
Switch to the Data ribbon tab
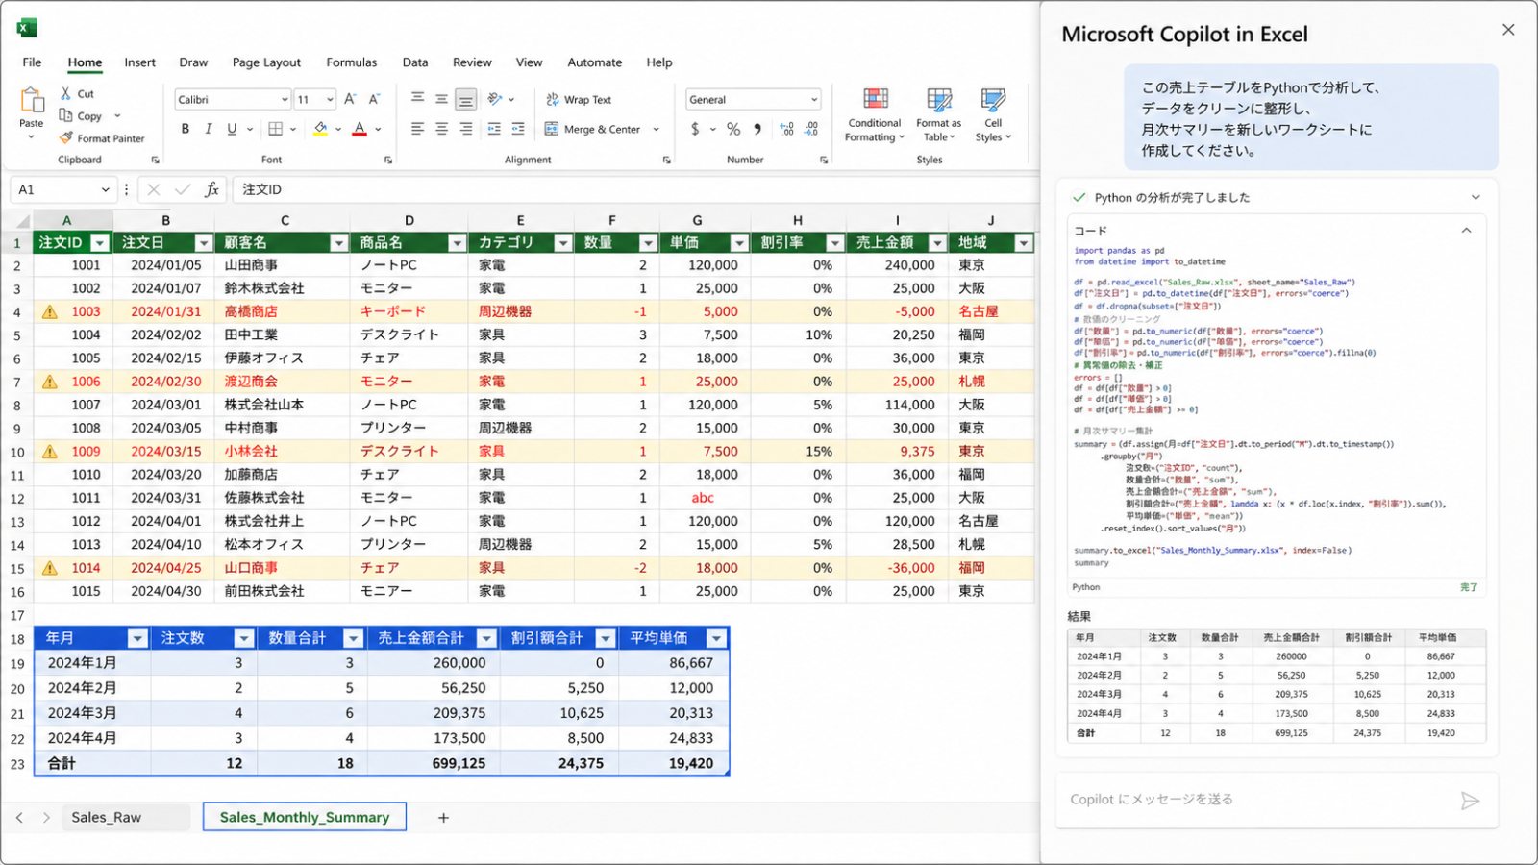[x=415, y=62]
